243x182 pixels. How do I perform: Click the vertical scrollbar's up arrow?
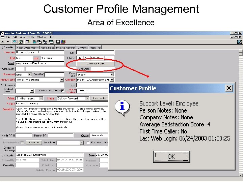pos(241,51)
